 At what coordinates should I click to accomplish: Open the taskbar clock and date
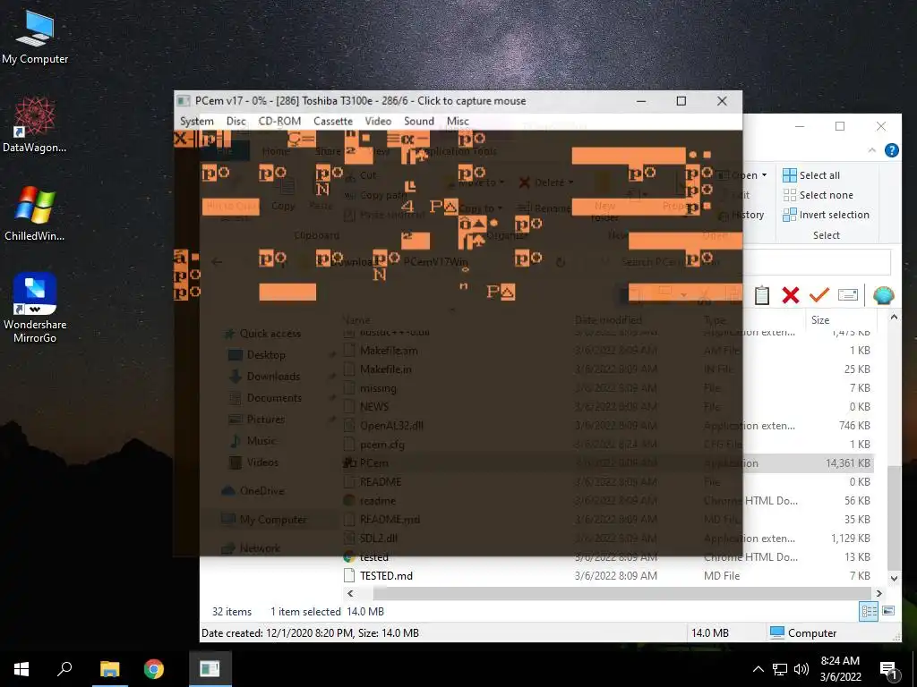coord(840,669)
